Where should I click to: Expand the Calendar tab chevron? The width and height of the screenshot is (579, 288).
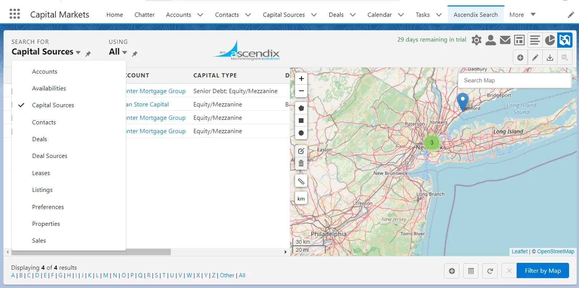tap(401, 15)
